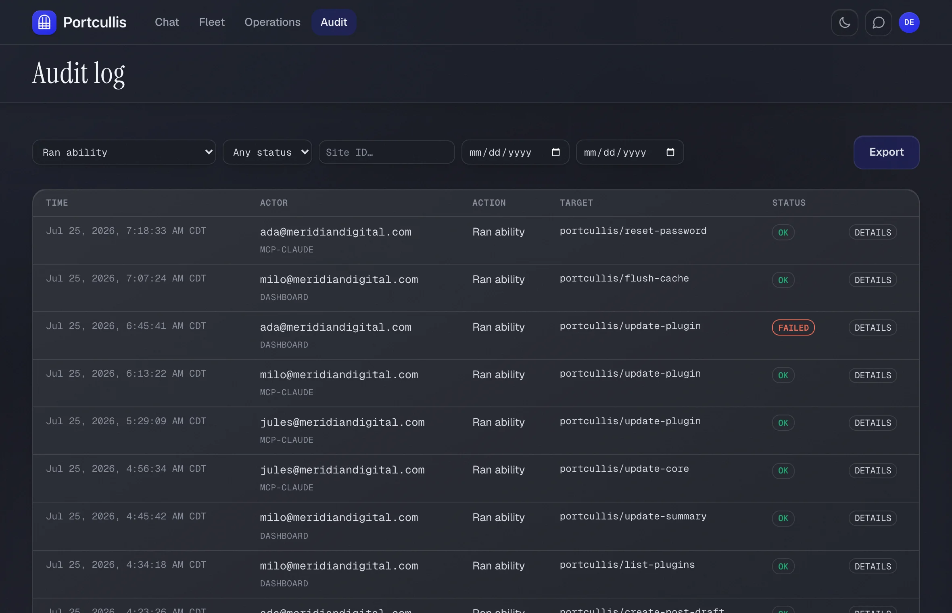Open the DE user avatar menu

coord(909,23)
